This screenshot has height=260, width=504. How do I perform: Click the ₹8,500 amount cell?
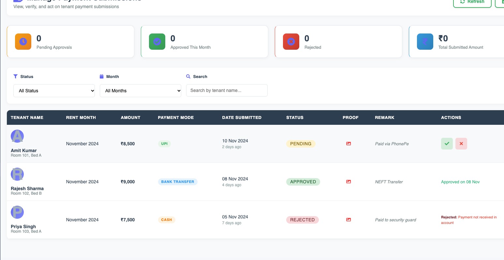(128, 144)
